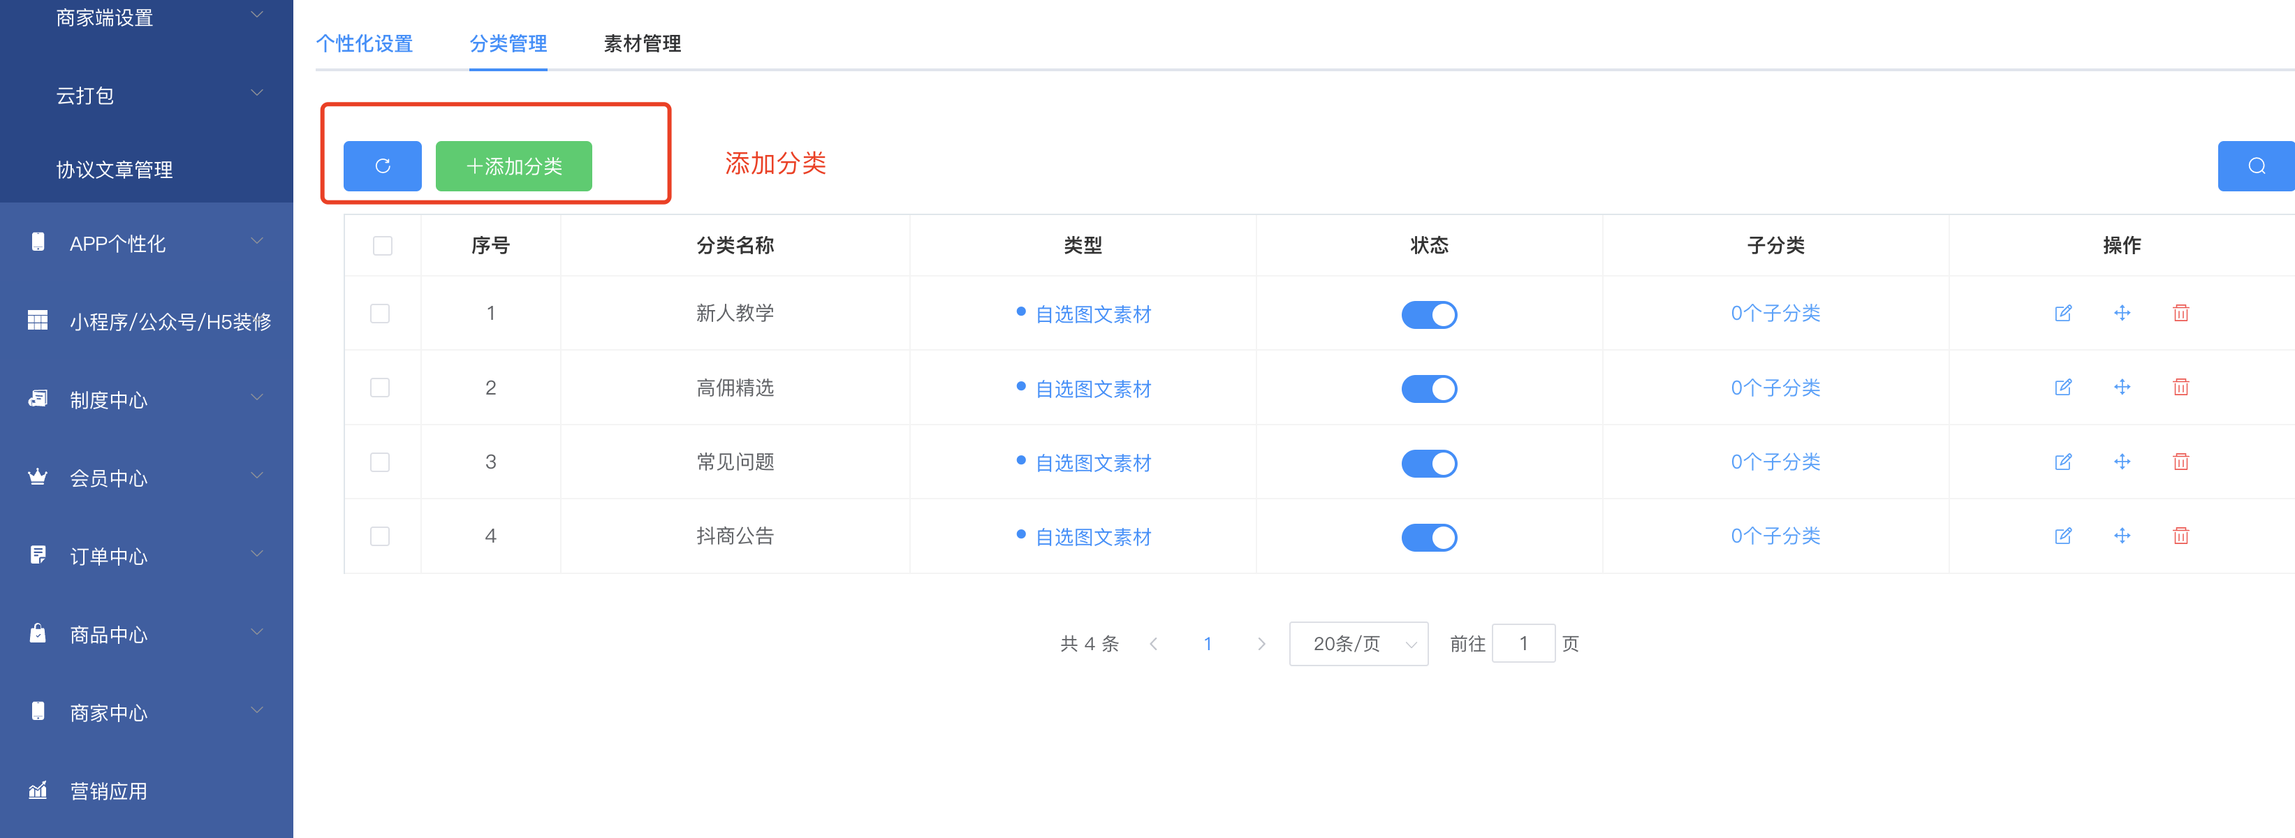Open 0个子分类 link for 新人教学

[1775, 314]
